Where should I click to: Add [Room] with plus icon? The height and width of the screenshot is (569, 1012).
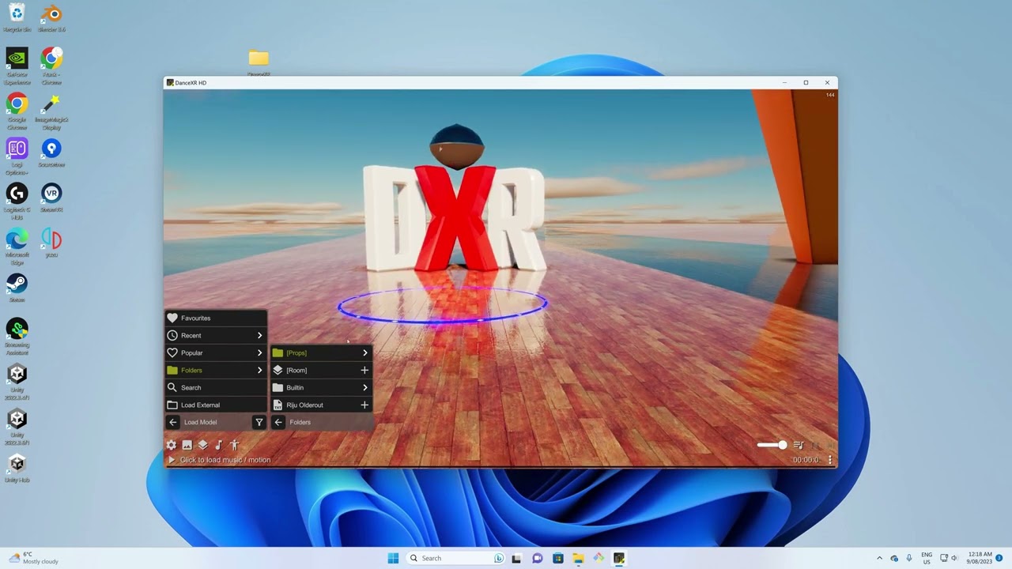[364, 370]
